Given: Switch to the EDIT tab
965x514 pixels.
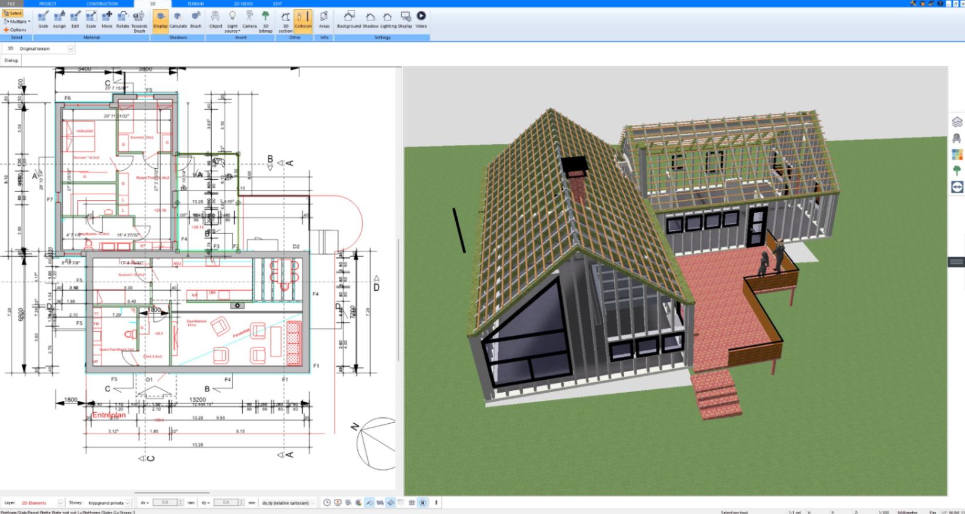Looking at the screenshot, I should point(277,4).
